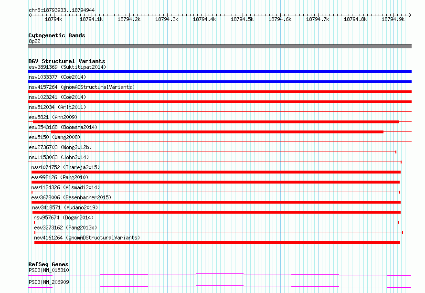Screen dimensions: 425x293
Task: Open the RefSeq Genes track title
Action: coord(48,264)
